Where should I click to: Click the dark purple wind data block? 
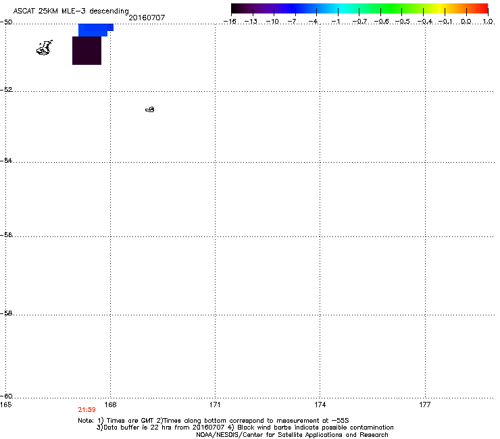point(86,51)
